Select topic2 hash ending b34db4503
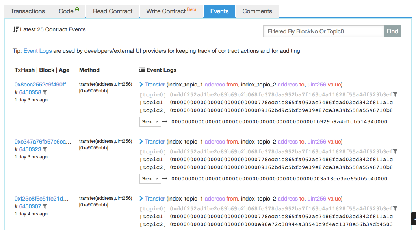416x230 pixels. (x=281, y=224)
